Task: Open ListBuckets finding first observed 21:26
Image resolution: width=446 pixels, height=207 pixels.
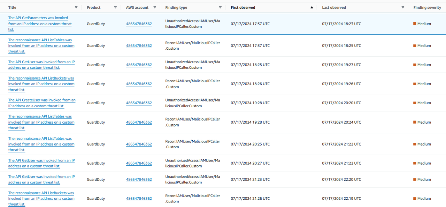Action: [41, 199]
